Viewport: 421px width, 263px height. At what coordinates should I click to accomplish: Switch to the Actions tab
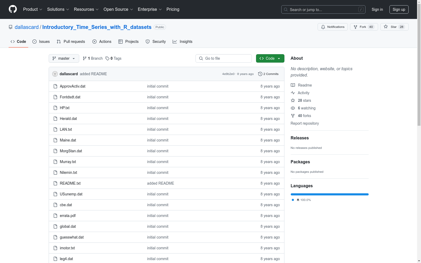coord(102,42)
